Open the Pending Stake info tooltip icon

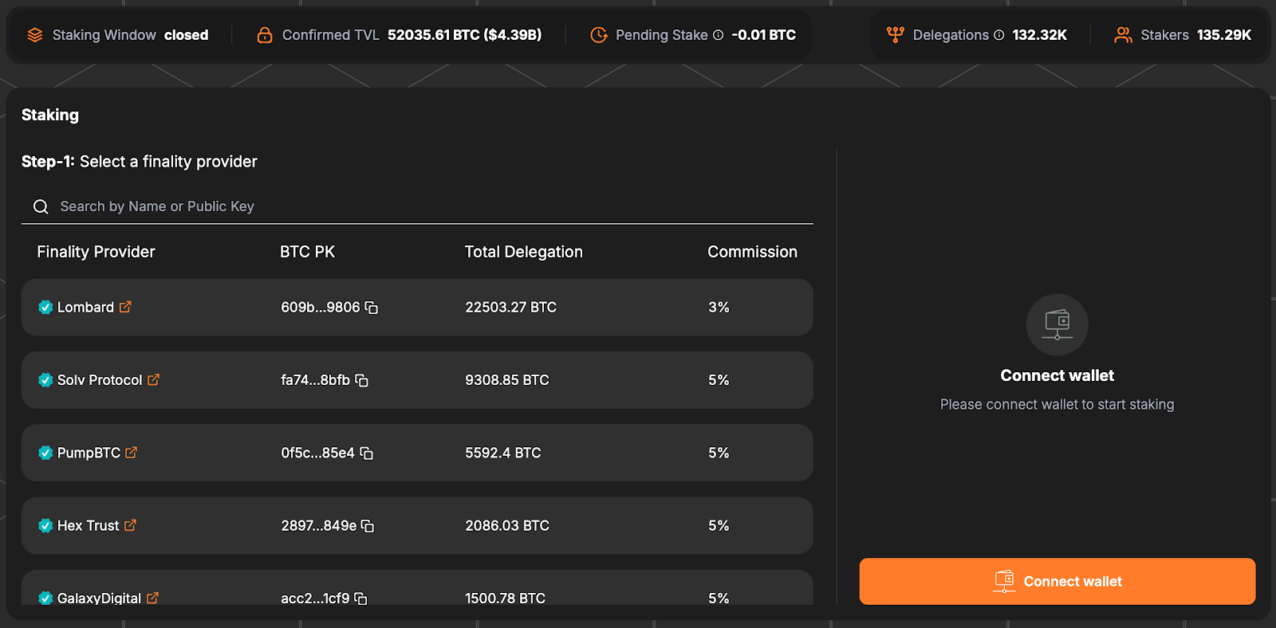pos(718,35)
